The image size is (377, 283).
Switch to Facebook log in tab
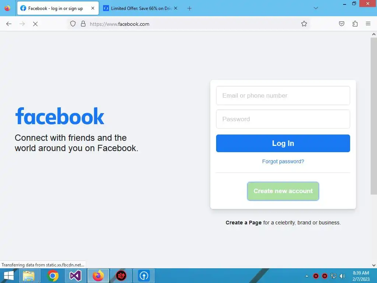(x=58, y=8)
